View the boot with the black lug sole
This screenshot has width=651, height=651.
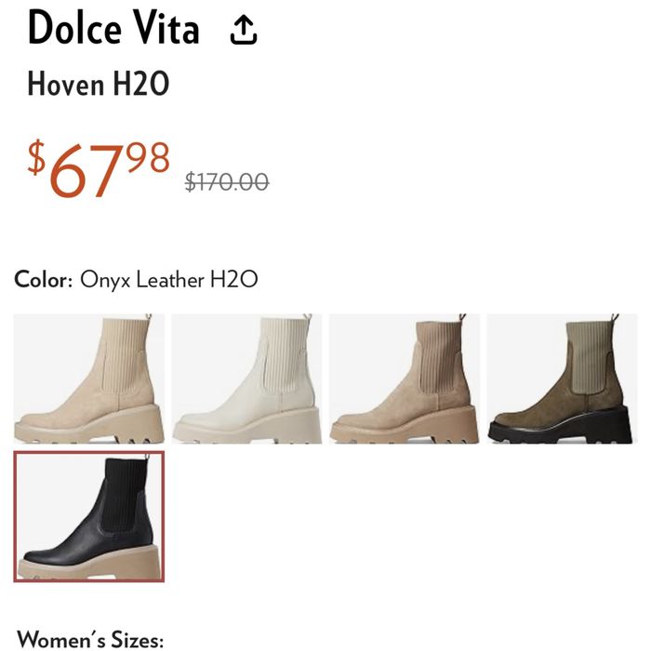[562, 379]
